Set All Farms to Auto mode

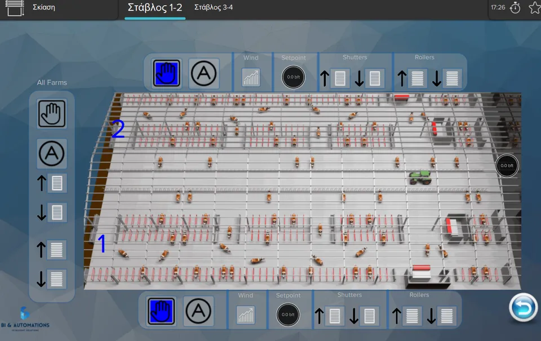coord(52,153)
